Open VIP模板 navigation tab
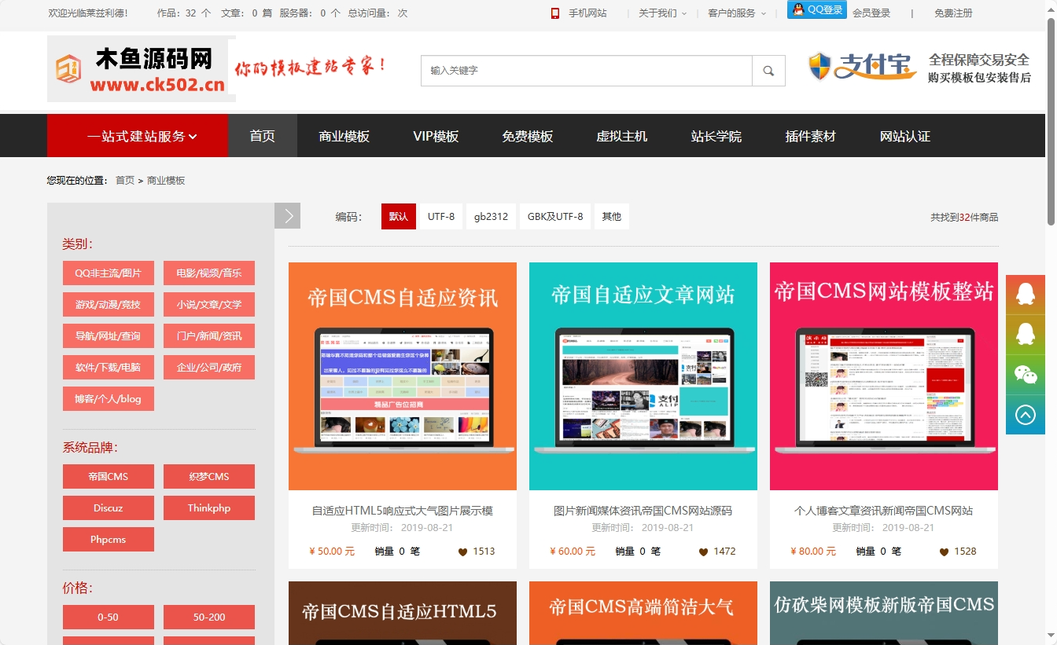Image resolution: width=1057 pixels, height=645 pixels. [x=436, y=136]
